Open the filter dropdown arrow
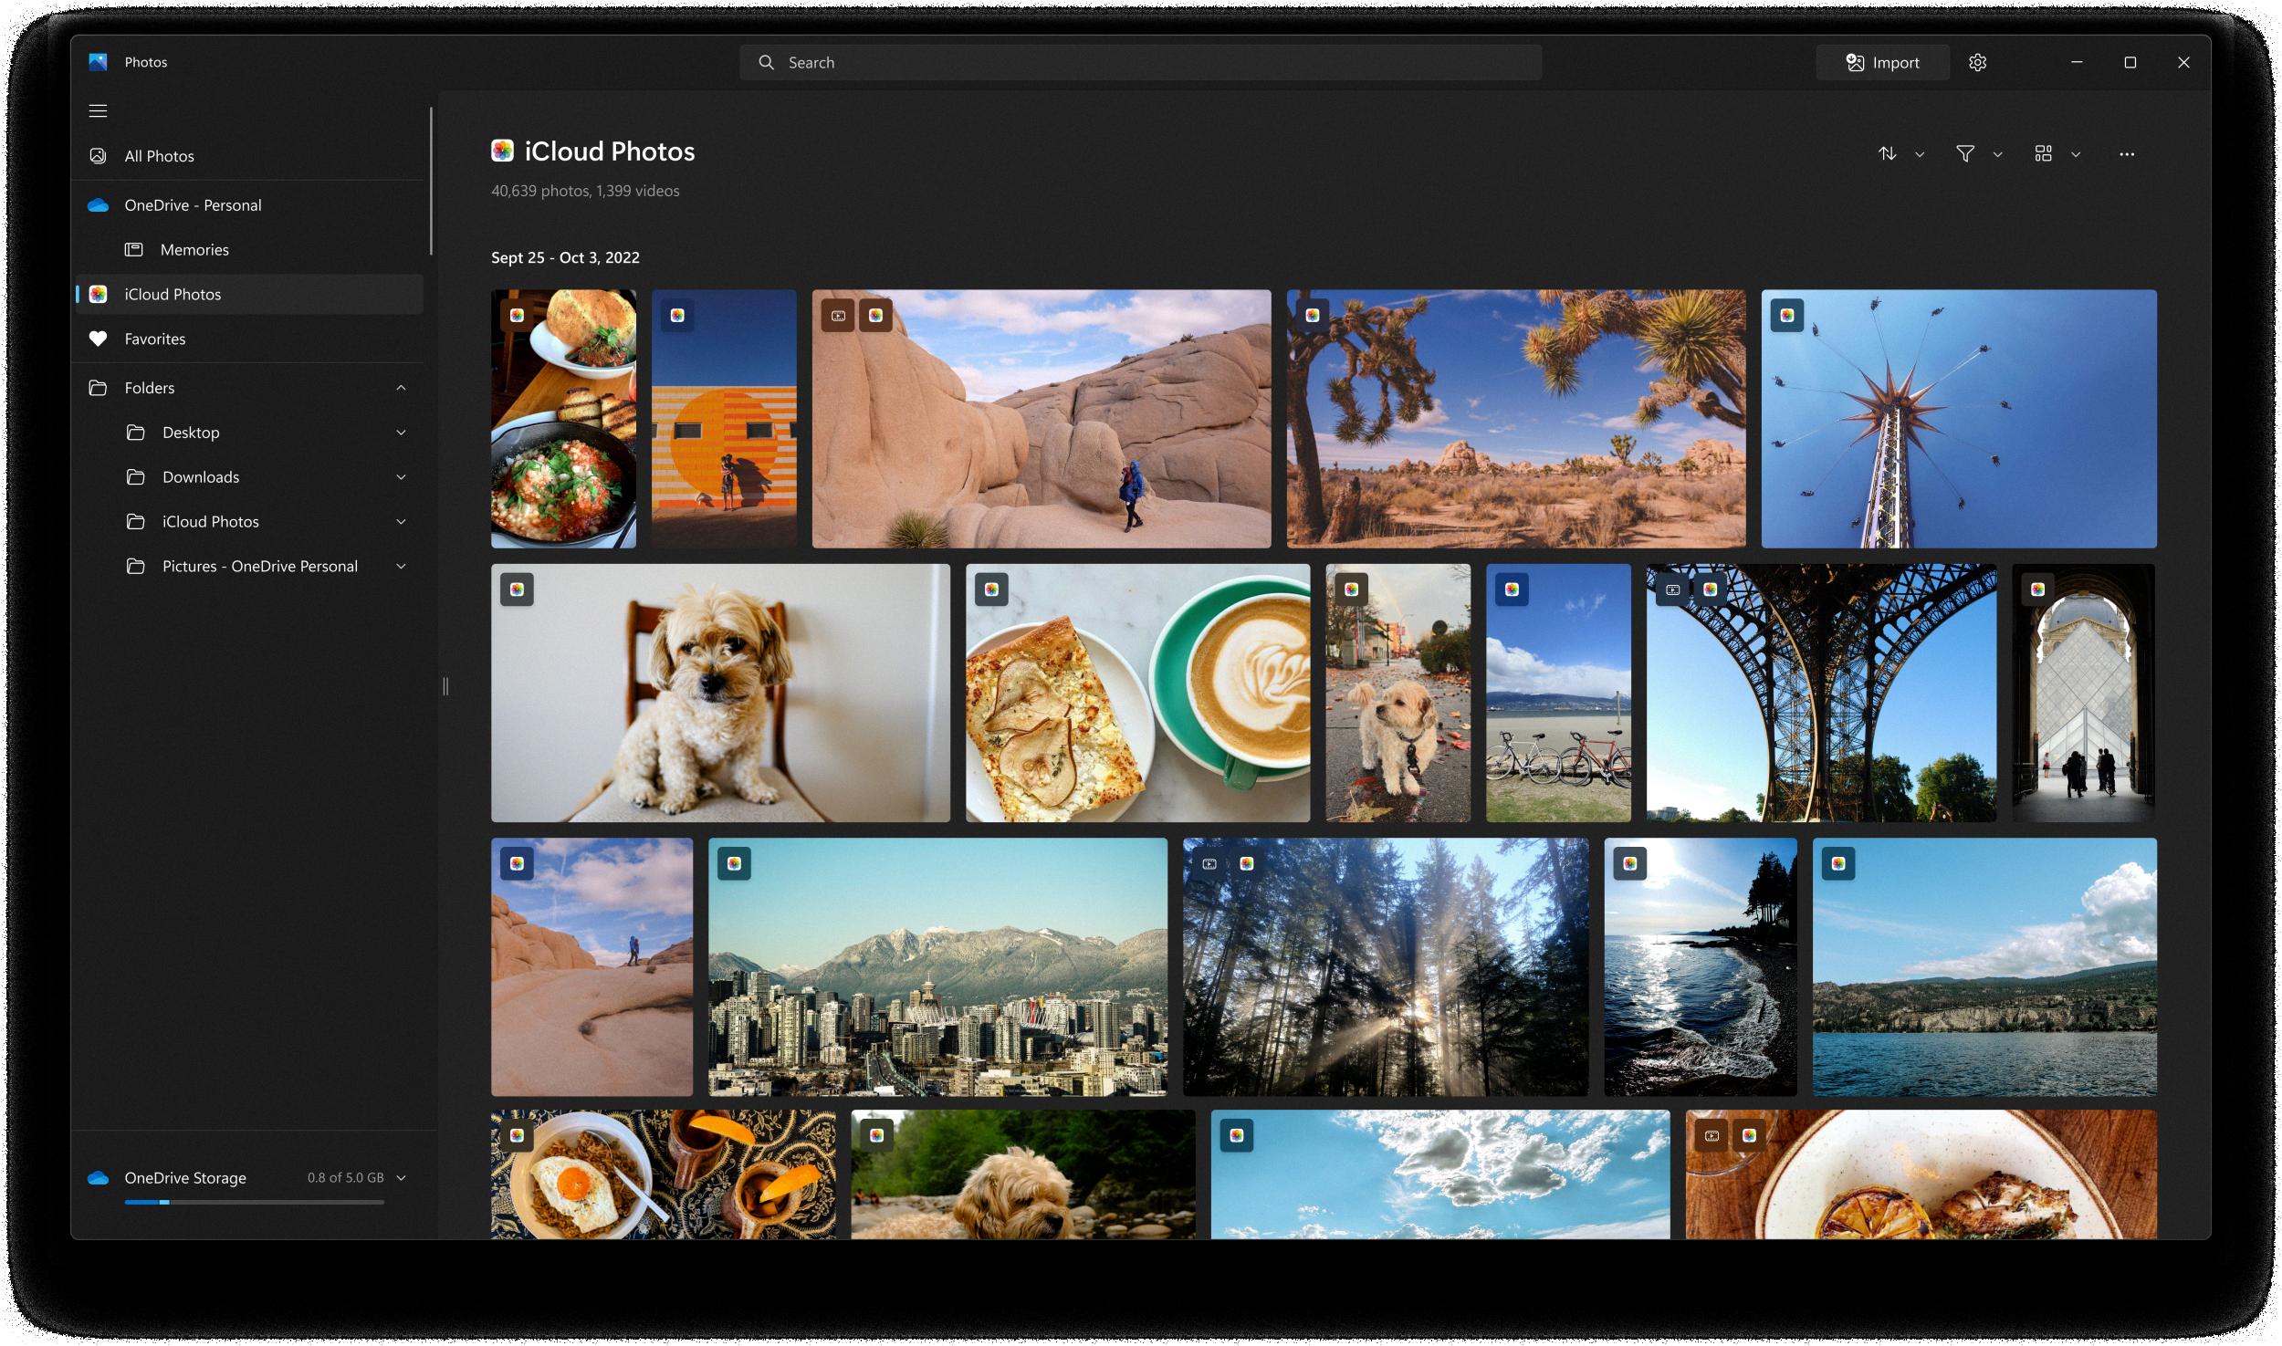The width and height of the screenshot is (2282, 1346). click(x=1997, y=154)
